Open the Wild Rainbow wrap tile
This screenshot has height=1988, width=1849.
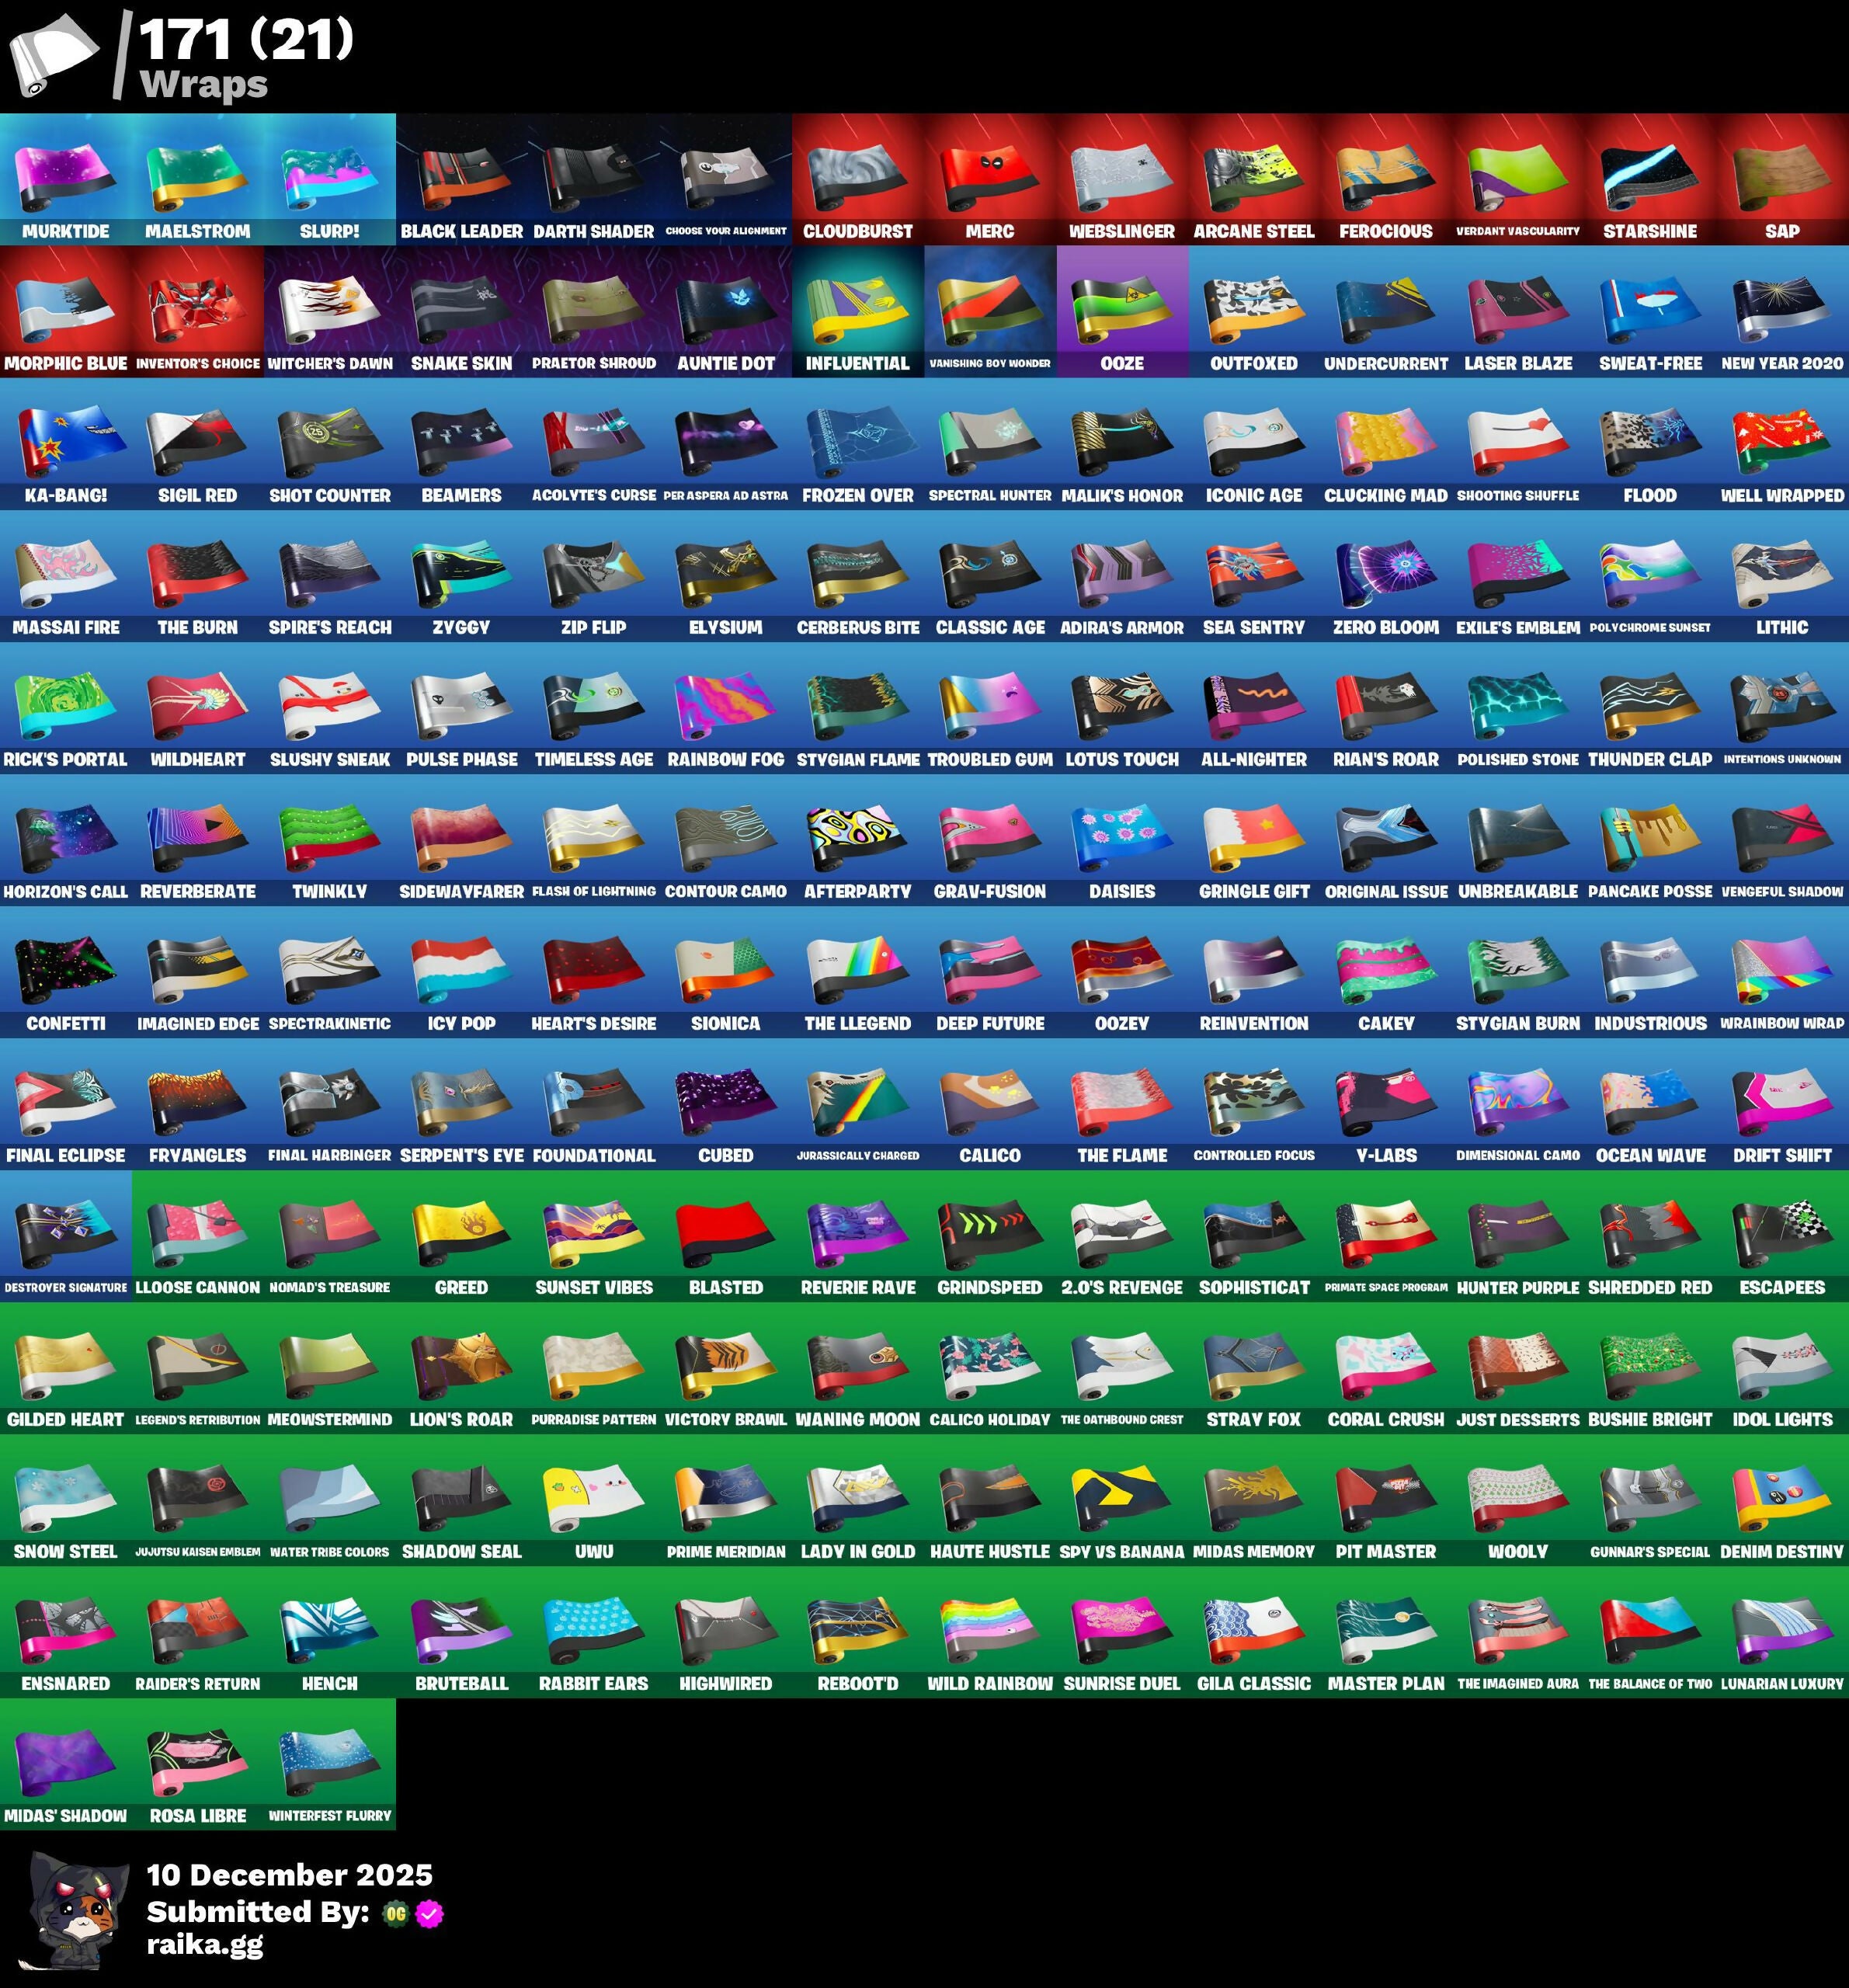click(x=989, y=1630)
